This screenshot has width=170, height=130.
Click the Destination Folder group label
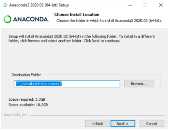(x=26, y=75)
